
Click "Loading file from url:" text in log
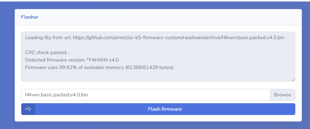pos(48,38)
